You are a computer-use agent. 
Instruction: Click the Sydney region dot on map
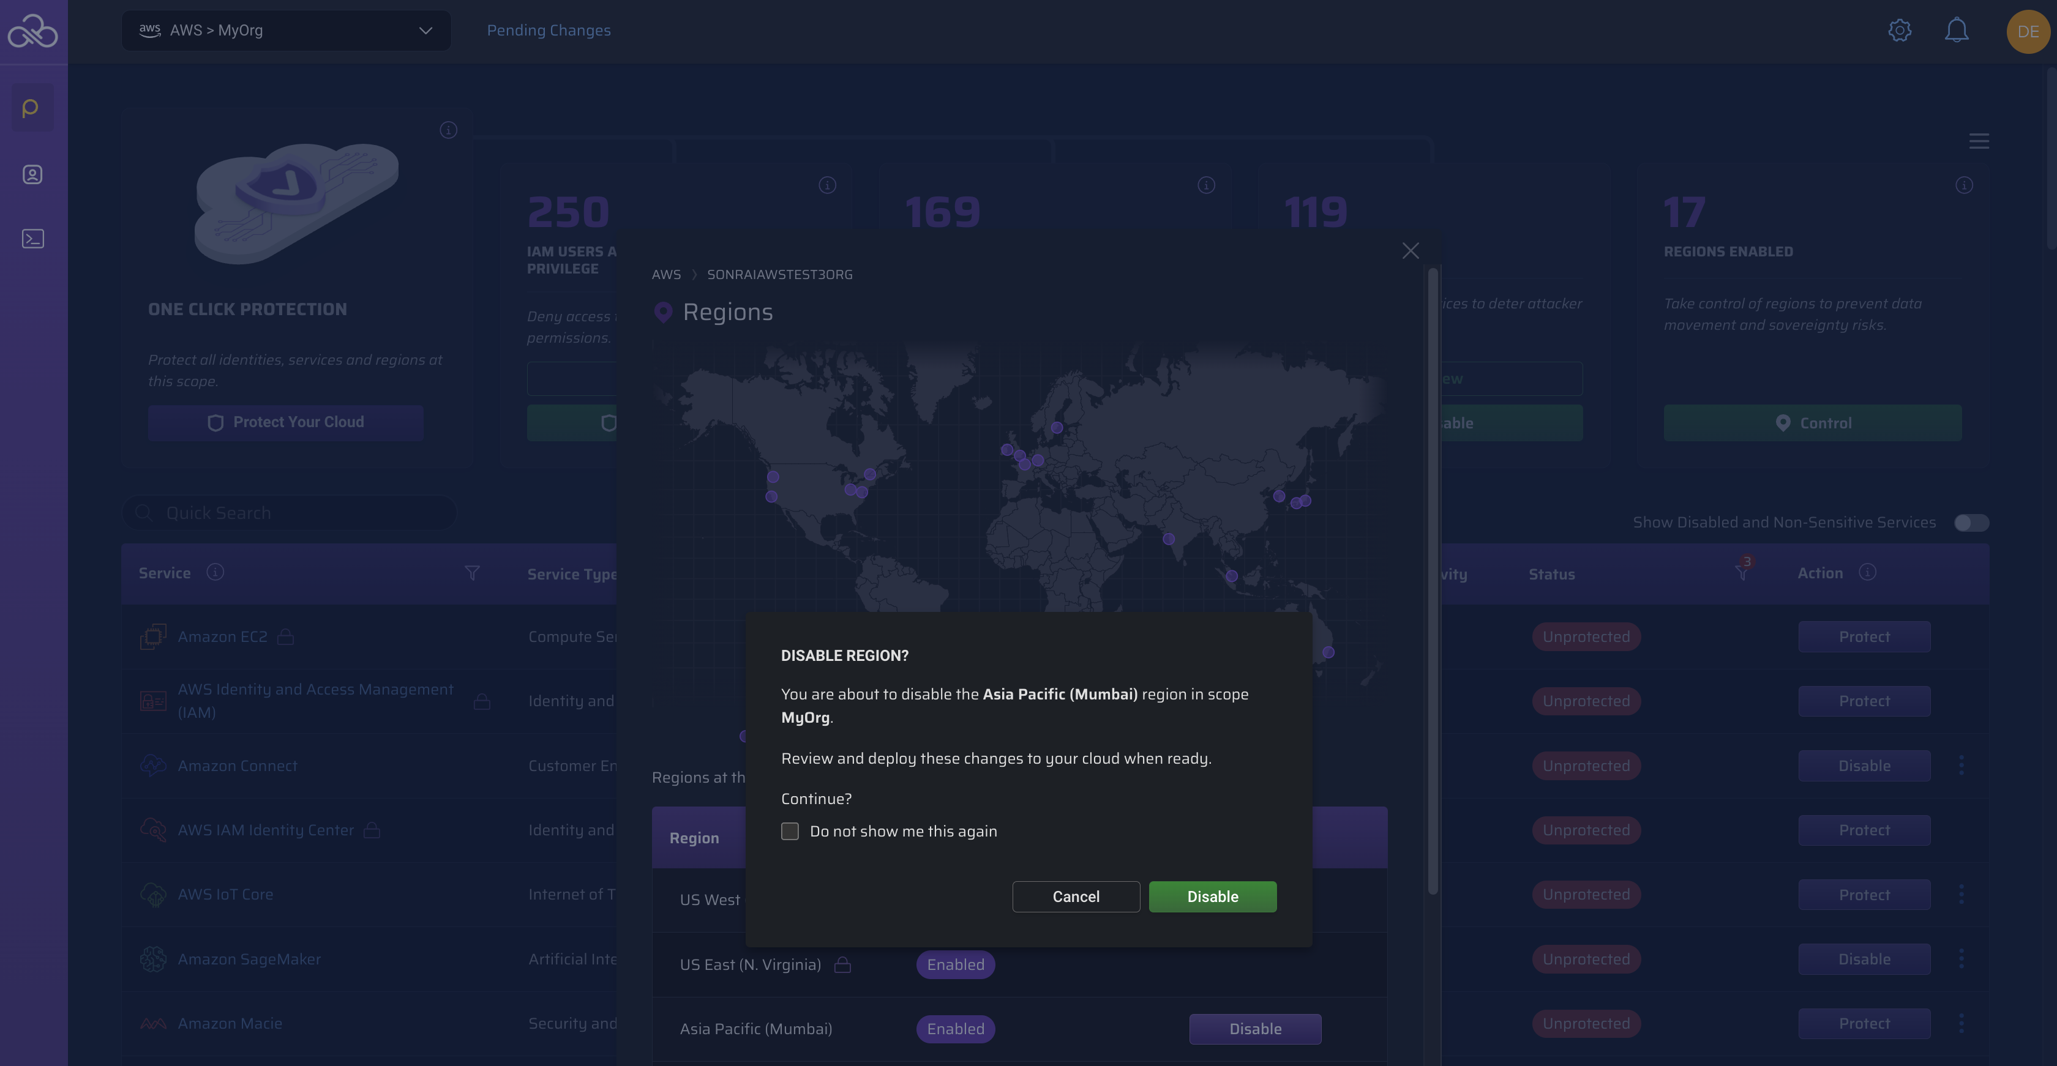tap(1328, 652)
